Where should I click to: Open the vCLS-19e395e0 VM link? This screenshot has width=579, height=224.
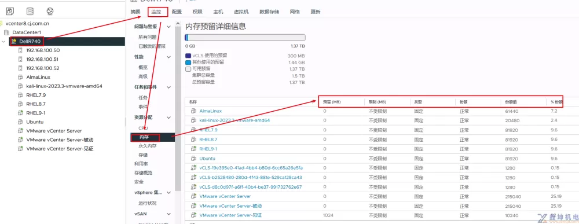pos(251,168)
